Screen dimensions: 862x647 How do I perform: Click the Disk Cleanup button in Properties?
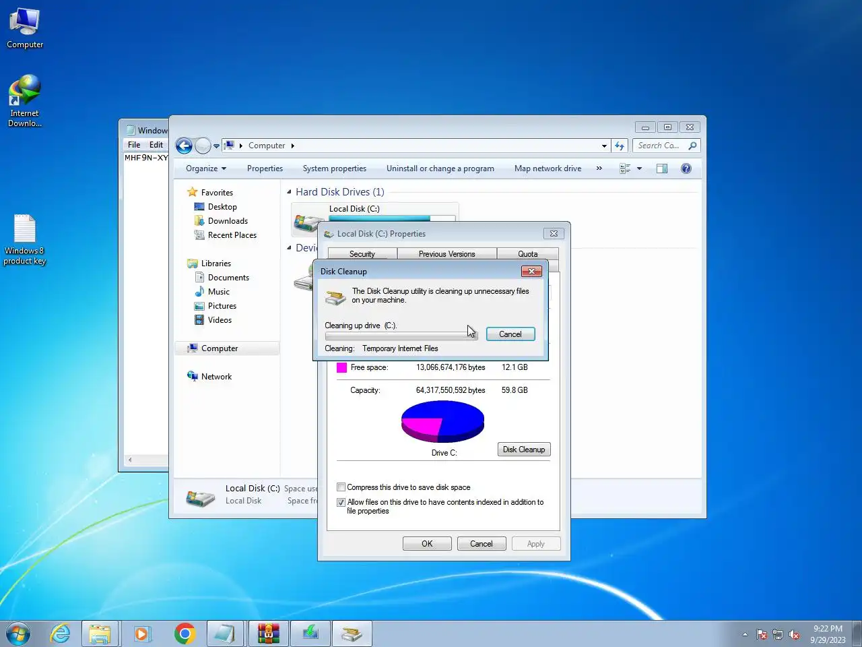(x=524, y=450)
